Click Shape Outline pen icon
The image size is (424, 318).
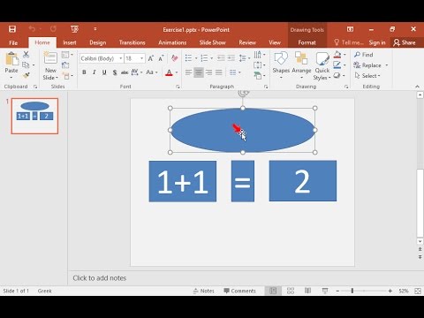point(337,64)
